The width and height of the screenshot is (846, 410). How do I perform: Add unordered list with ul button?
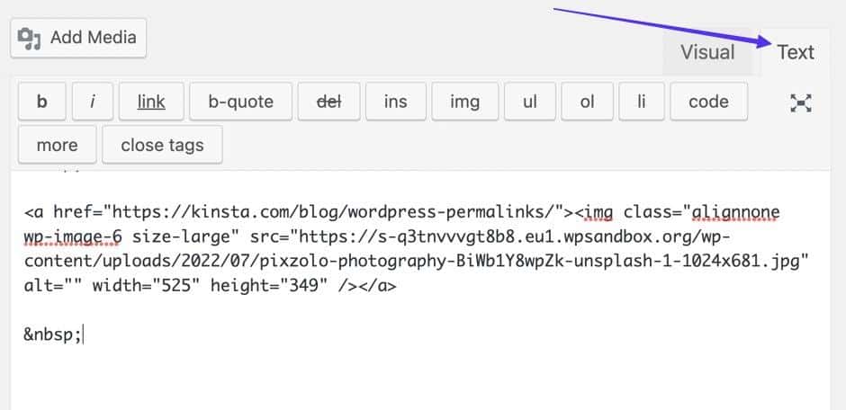tap(529, 102)
